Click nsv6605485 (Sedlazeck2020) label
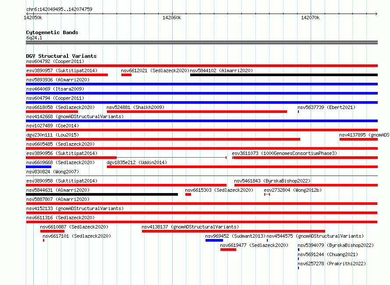The image size is (390, 285). [60, 144]
